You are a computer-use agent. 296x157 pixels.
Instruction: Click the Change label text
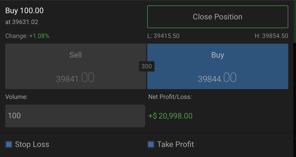click(16, 36)
